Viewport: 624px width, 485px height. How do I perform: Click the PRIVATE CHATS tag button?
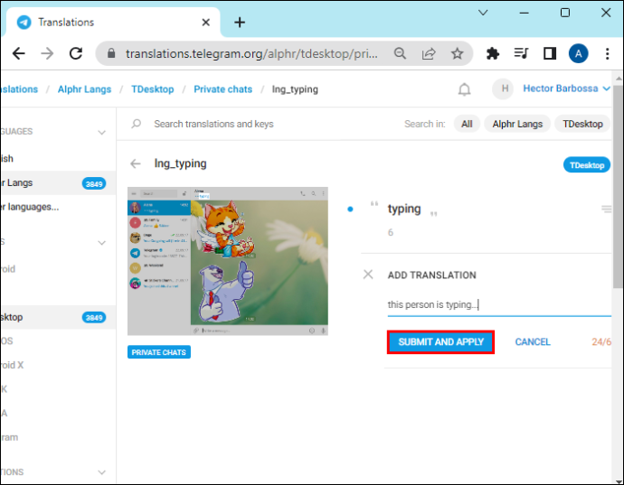point(159,352)
